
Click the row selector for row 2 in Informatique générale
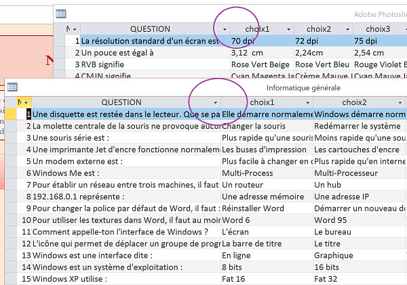click(11, 126)
